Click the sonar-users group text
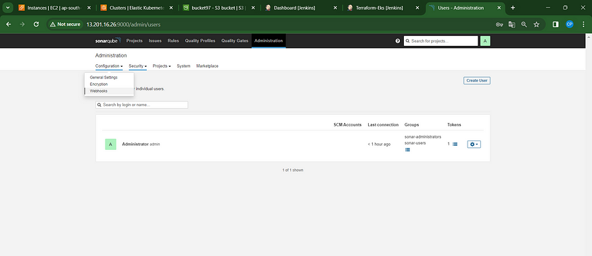 pos(415,143)
